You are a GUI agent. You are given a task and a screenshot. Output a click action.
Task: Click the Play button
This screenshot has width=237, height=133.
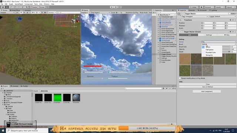point(112,7)
